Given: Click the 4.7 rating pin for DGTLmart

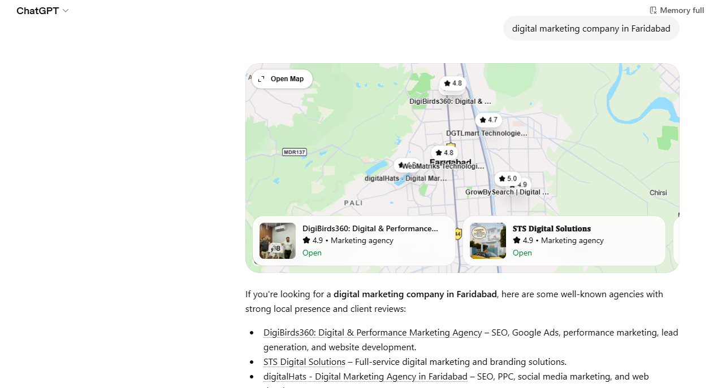Looking at the screenshot, I should [x=488, y=120].
